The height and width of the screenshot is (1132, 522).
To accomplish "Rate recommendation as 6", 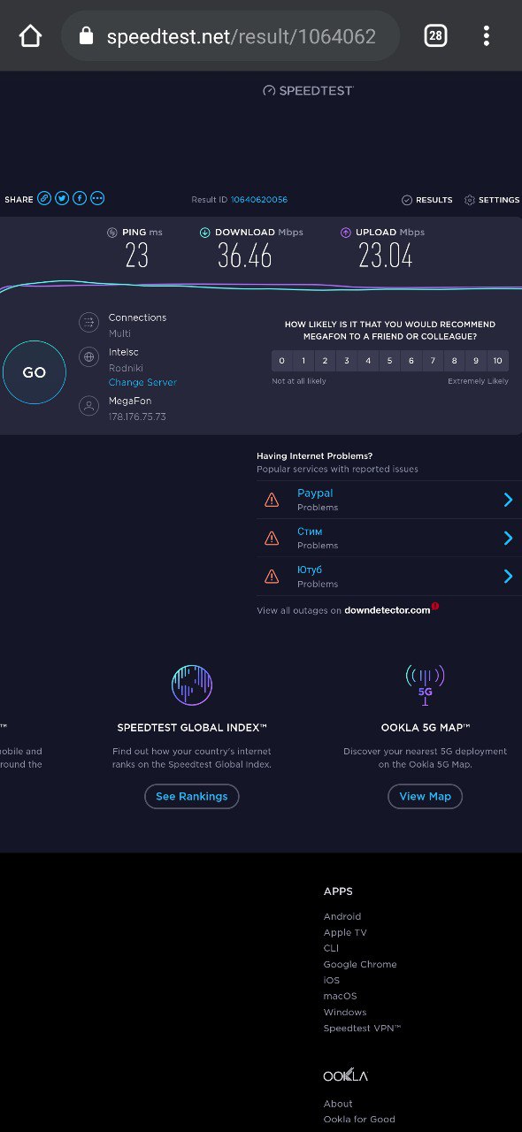I will pos(411,361).
